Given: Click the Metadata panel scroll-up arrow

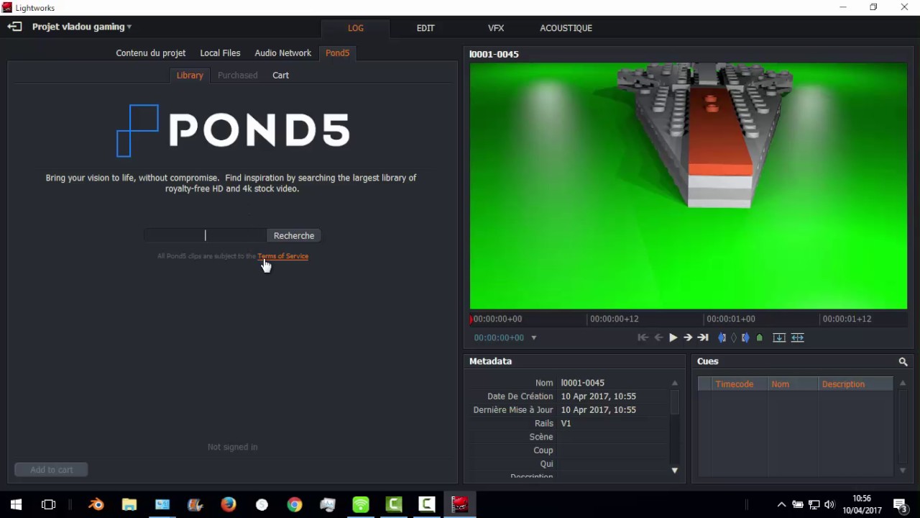Looking at the screenshot, I should (674, 383).
